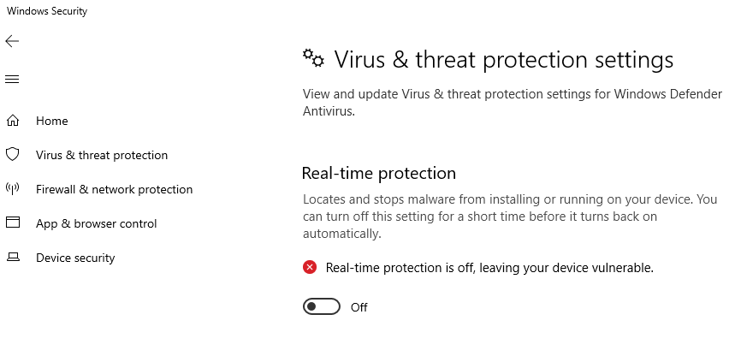
Task: Click the Home house icon
Action: coord(13,121)
